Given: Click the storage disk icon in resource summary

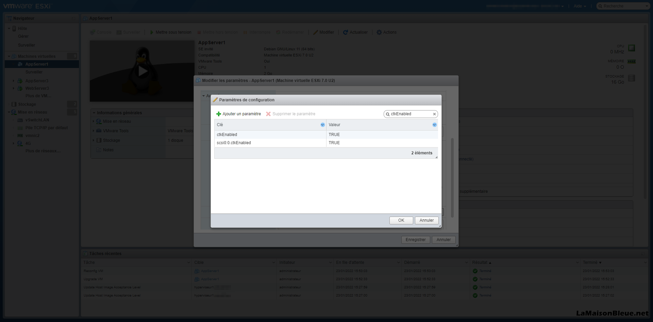Looking at the screenshot, I should pyautogui.click(x=632, y=78).
